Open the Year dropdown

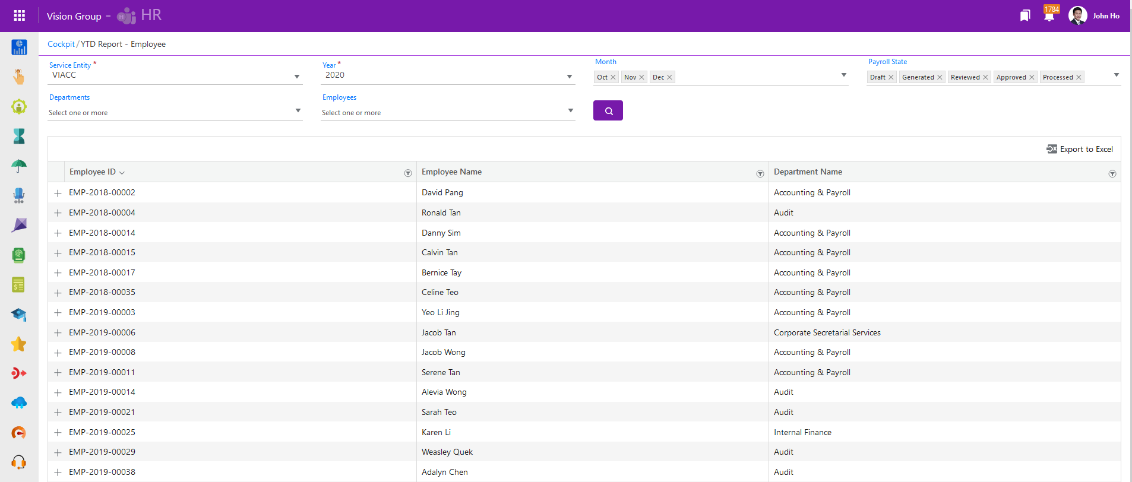pyautogui.click(x=570, y=77)
